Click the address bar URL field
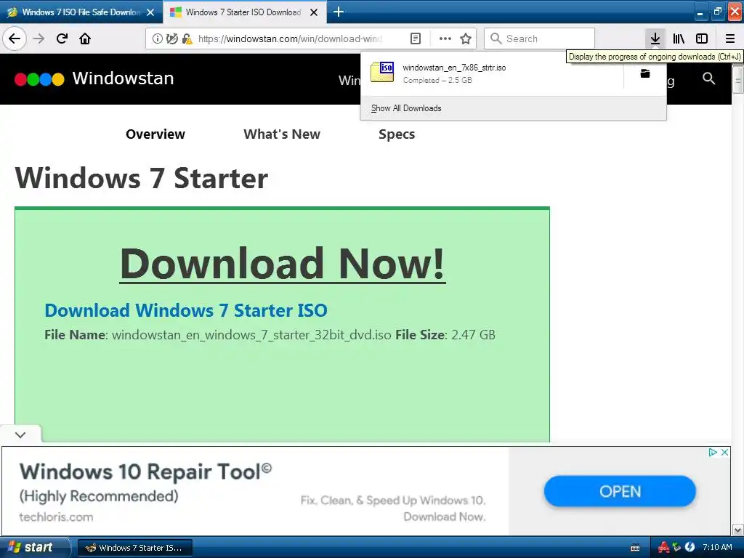744x558 pixels. pyautogui.click(x=289, y=39)
